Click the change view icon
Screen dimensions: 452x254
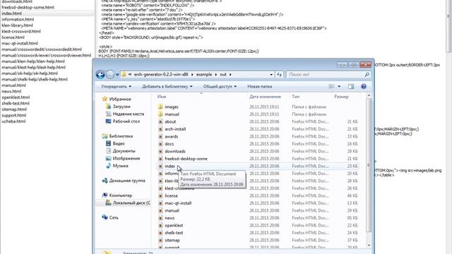tap(331, 86)
